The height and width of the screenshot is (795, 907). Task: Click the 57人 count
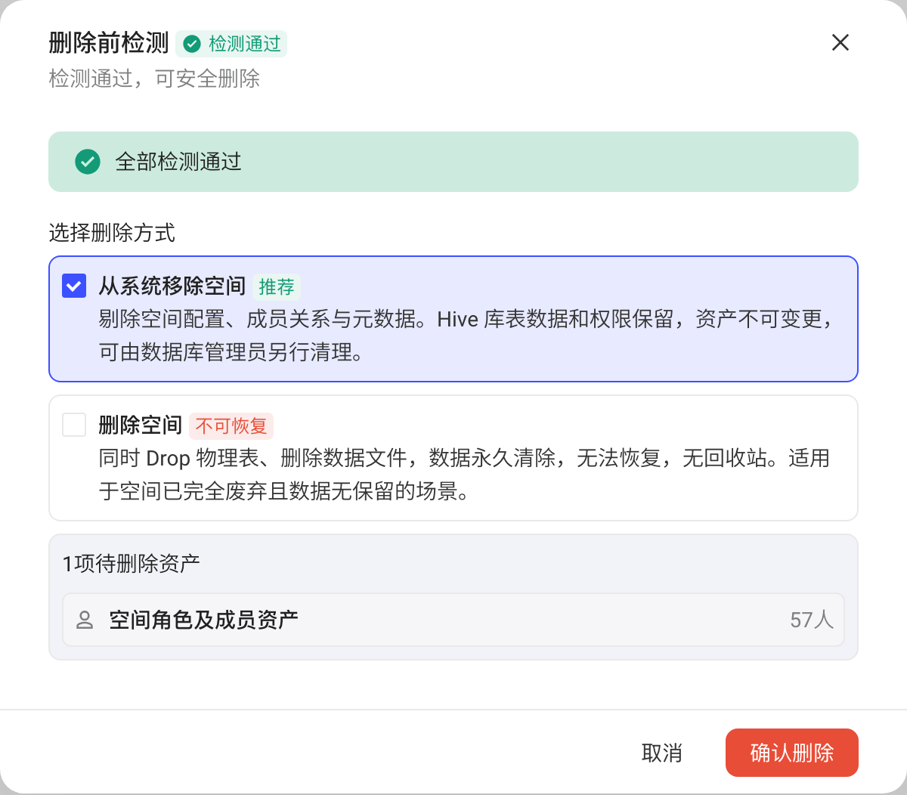(x=812, y=620)
